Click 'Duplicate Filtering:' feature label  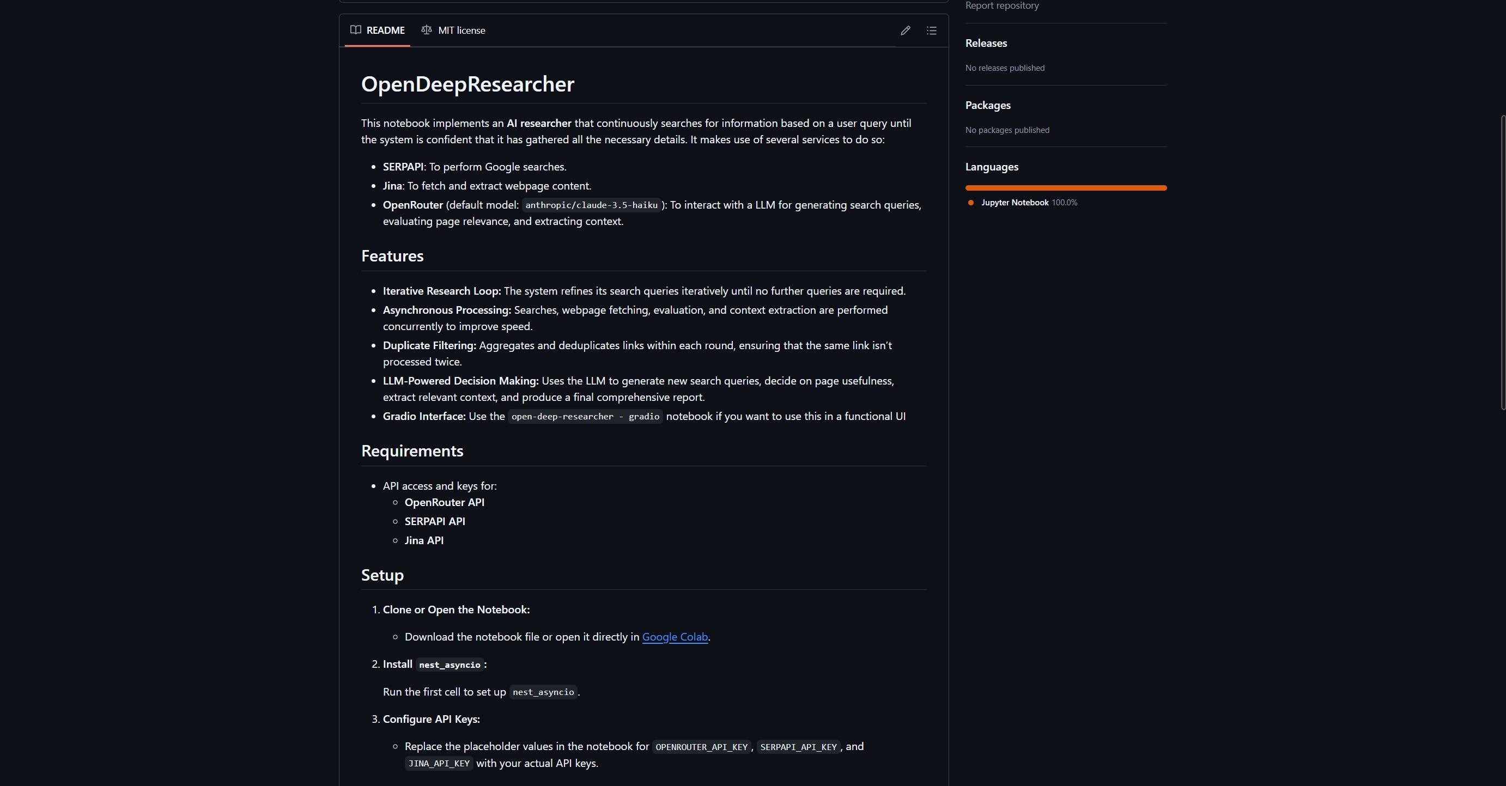pyautogui.click(x=429, y=345)
